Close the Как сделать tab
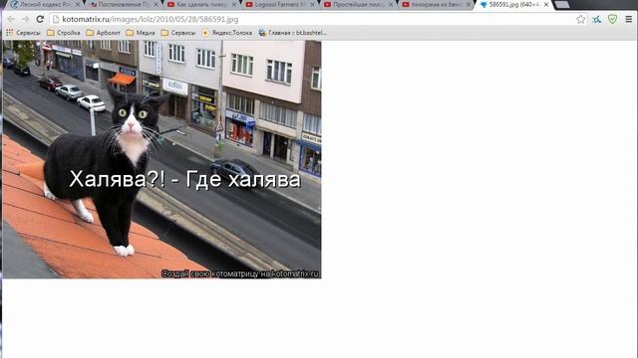This screenshot has width=638, height=358. (234, 5)
